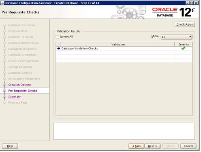Click the Next button
201x152 pixels.
pyautogui.click(x=153, y=146)
